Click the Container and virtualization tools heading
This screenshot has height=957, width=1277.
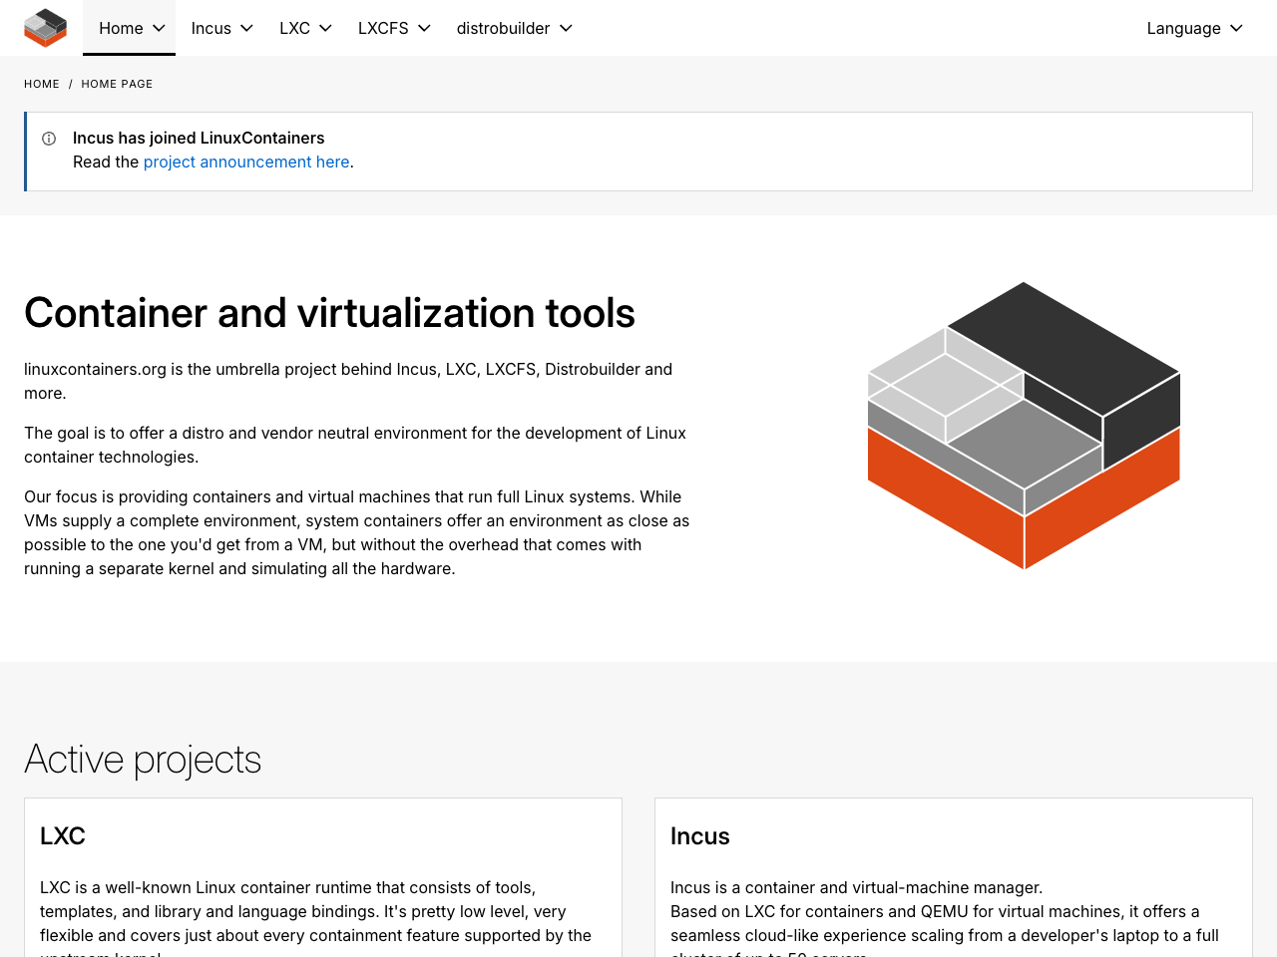pos(329,313)
